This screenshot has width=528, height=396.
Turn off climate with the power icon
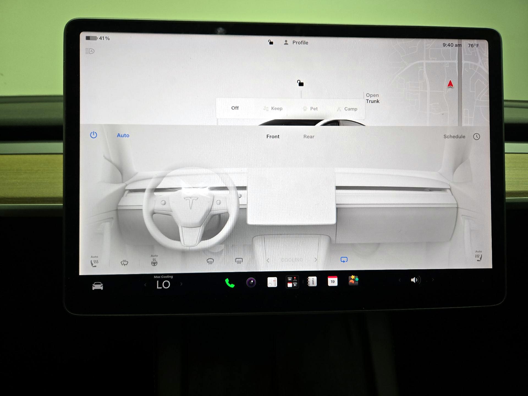pyautogui.click(x=94, y=135)
